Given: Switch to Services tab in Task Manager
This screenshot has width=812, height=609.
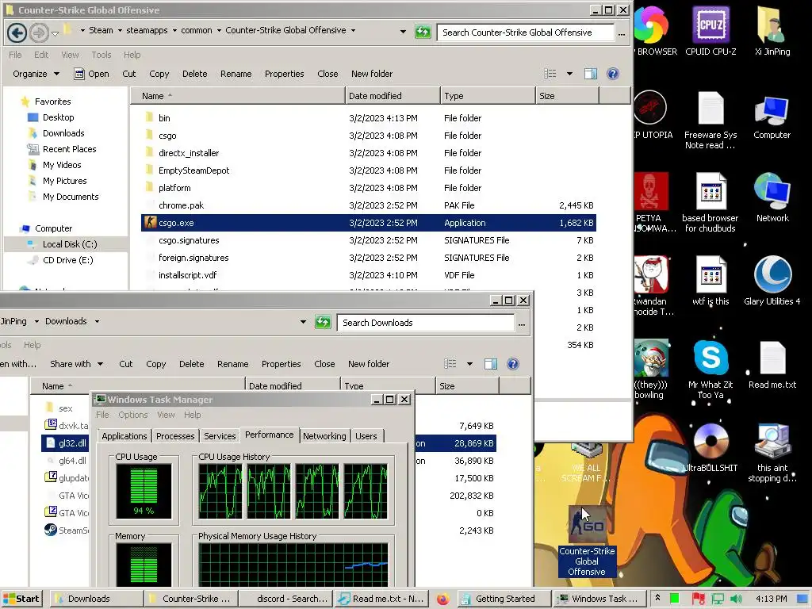Looking at the screenshot, I should point(220,436).
